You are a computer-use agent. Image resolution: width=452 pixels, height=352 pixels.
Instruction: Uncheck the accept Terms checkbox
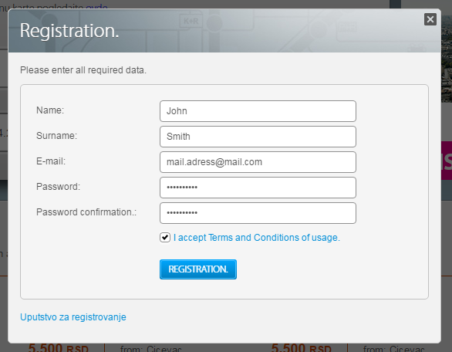click(165, 238)
